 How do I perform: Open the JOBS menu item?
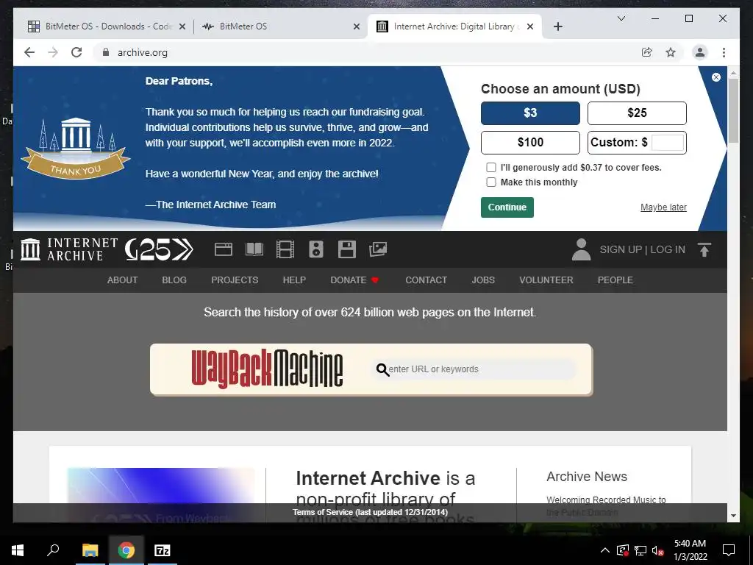[482, 280]
